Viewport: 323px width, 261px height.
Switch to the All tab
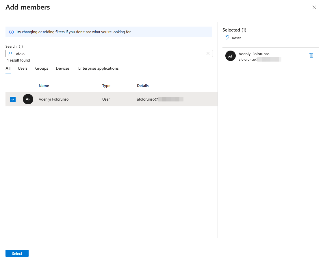pos(8,69)
